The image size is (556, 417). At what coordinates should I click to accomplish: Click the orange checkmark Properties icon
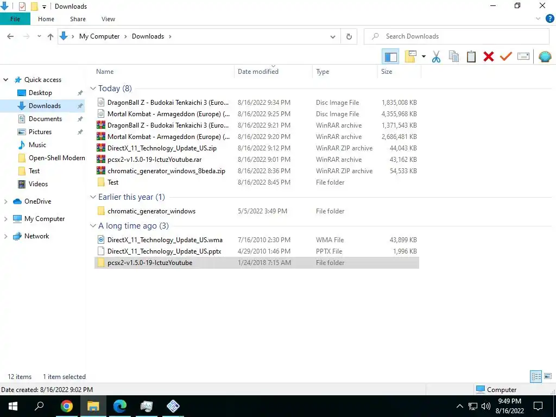506,56
